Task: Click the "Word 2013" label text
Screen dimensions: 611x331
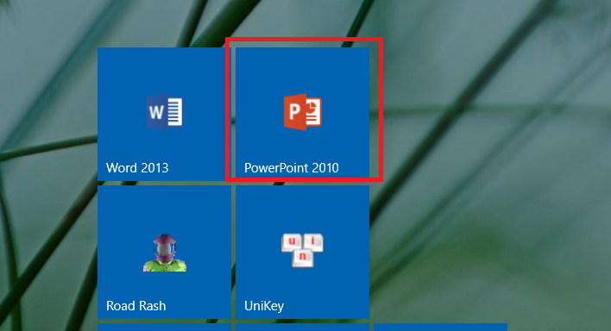Action: [137, 168]
